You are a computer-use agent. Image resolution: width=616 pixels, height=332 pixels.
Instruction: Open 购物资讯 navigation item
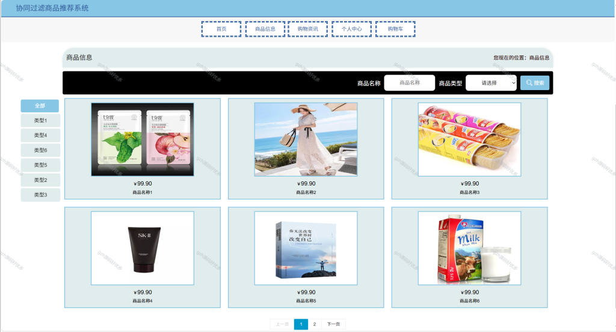pos(307,29)
